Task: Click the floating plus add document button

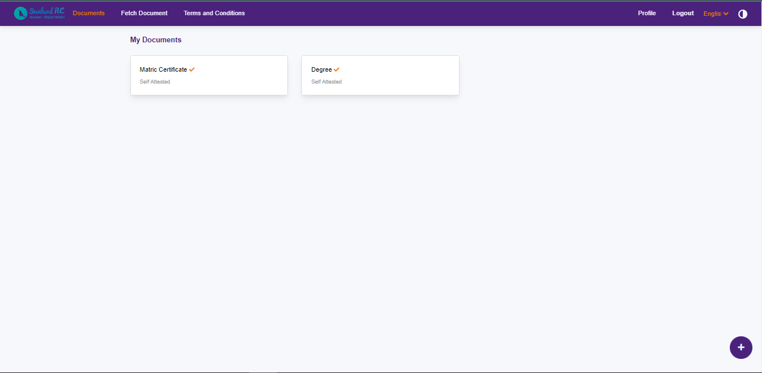Action: [741, 348]
